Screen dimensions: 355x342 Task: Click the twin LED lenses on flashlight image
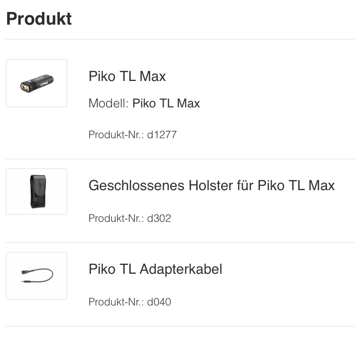(x=25, y=88)
